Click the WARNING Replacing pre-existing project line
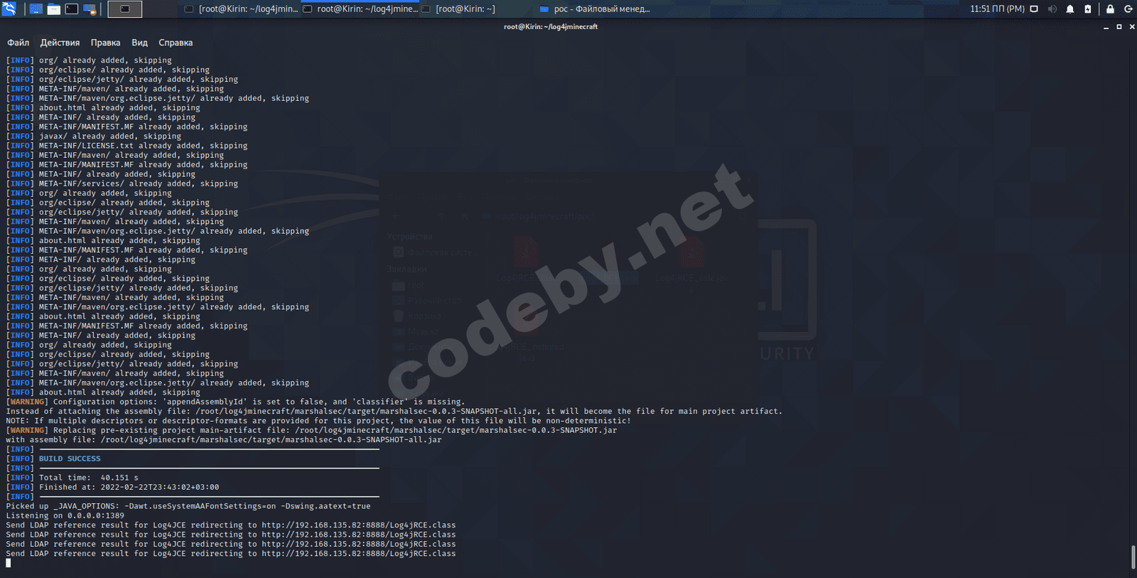The image size is (1137, 578). (311, 430)
